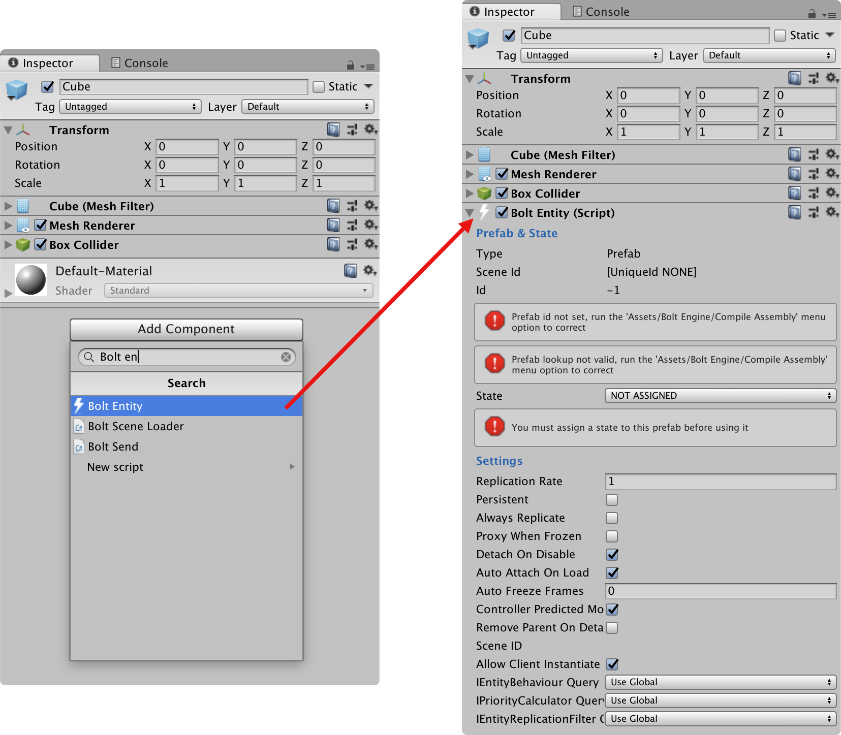Click Default-Material sphere preview thumbnail
Screen dimensions: 841x735
click(31, 280)
